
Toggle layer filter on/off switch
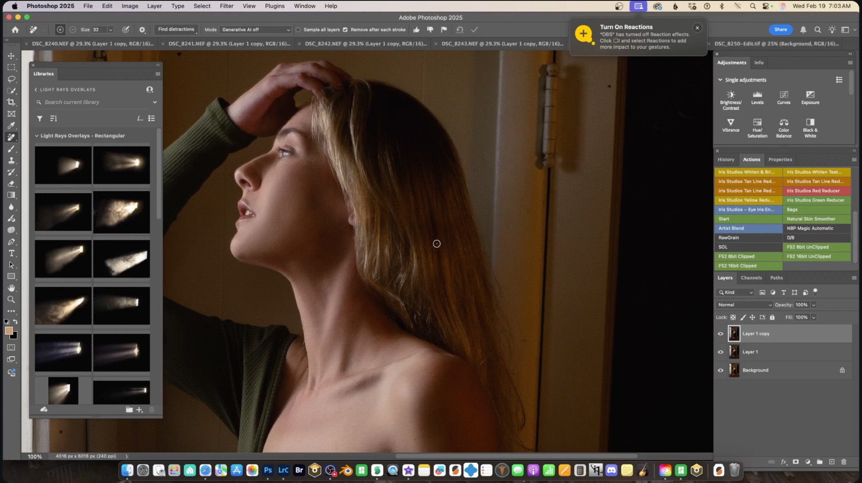point(815,292)
